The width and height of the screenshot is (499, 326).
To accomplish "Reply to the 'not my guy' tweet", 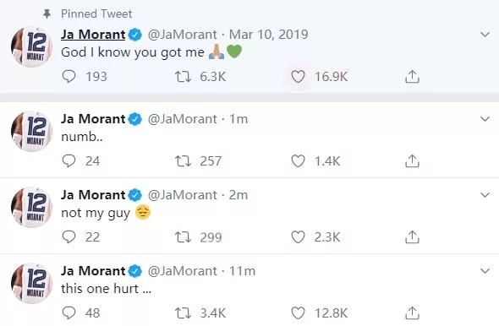I will click(x=69, y=236).
